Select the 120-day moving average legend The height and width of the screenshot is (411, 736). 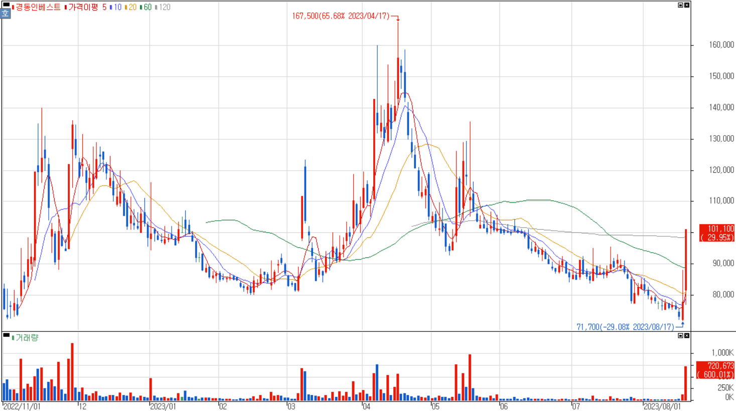click(165, 8)
